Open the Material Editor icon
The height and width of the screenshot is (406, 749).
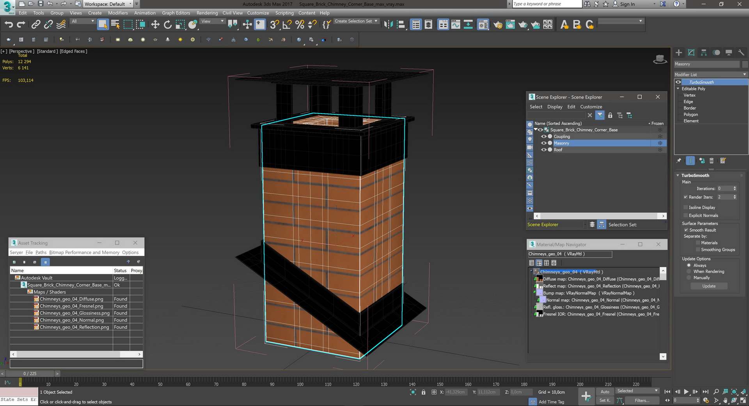point(483,25)
